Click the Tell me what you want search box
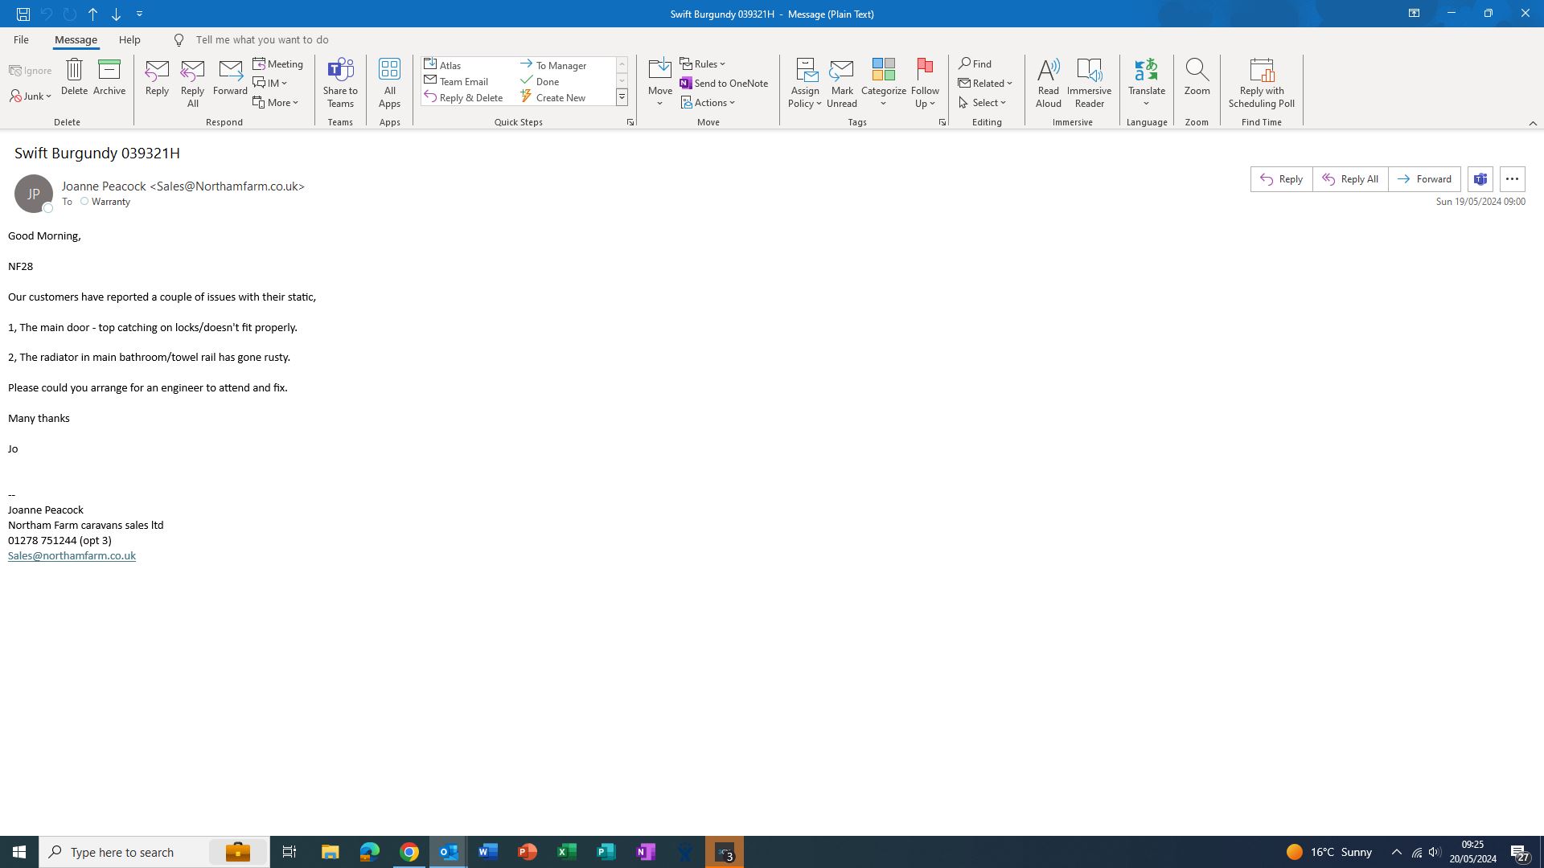Viewport: 1544px width, 868px height. 261,39
